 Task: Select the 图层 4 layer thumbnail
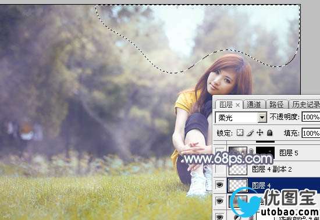click(238, 186)
